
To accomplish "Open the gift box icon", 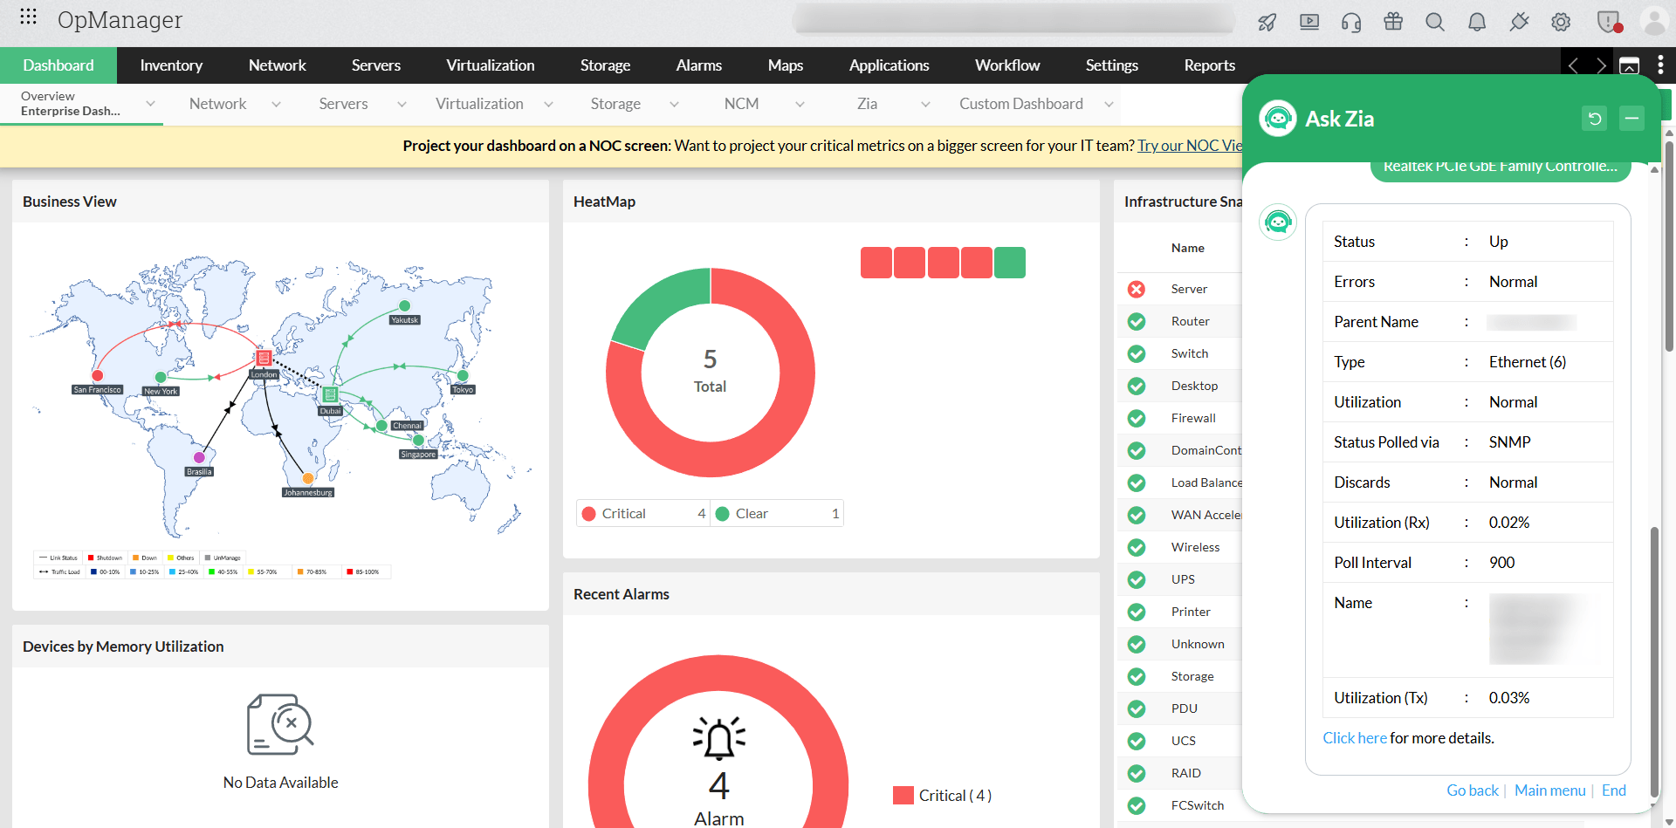I will pos(1393,22).
